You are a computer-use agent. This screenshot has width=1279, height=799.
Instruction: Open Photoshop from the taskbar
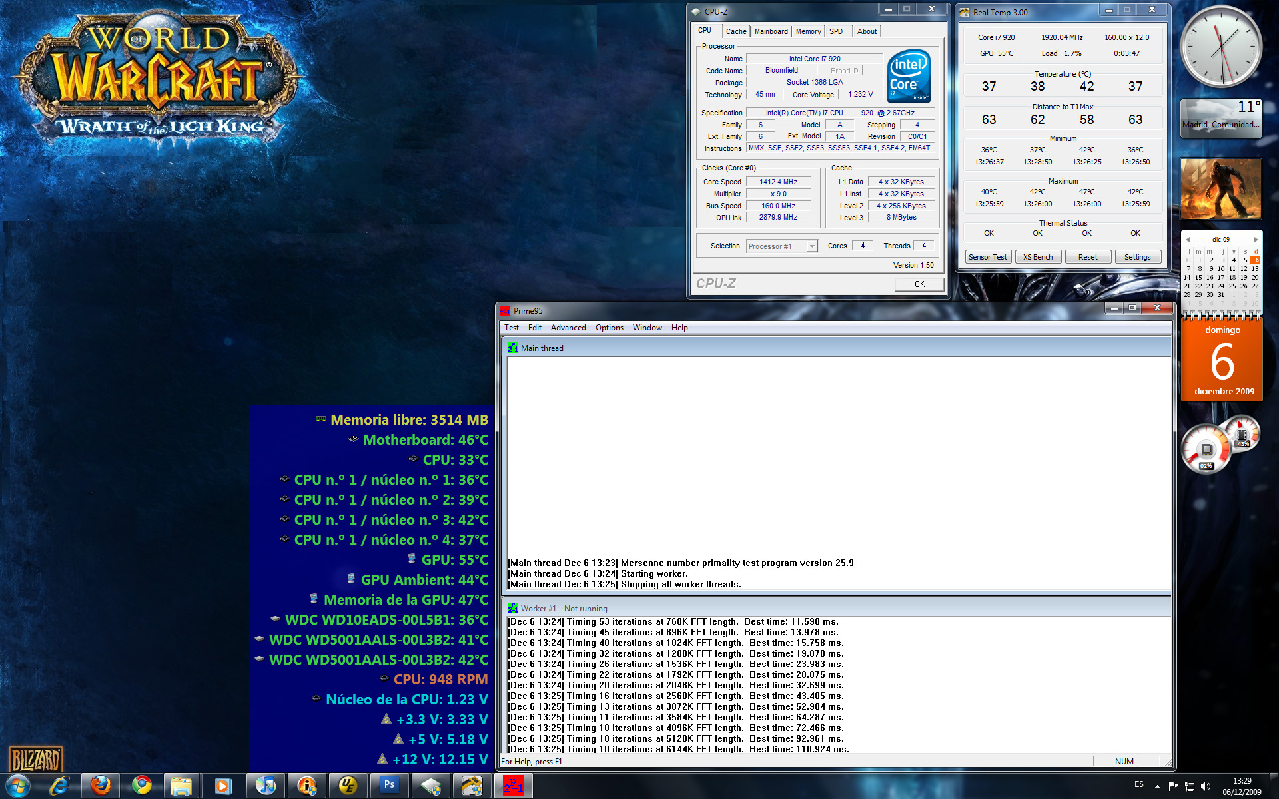(x=389, y=786)
